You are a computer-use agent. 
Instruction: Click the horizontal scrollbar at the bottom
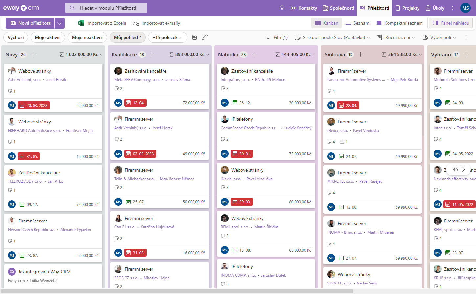177,291
